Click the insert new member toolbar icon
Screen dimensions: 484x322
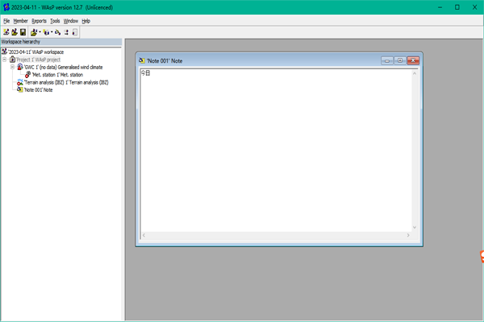[x=46, y=32]
